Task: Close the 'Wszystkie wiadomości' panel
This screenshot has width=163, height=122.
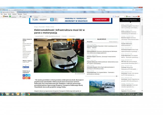Action: pyautogui.click(x=139, y=20)
